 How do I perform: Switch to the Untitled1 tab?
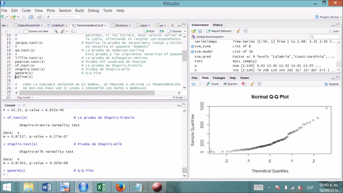tap(58, 25)
